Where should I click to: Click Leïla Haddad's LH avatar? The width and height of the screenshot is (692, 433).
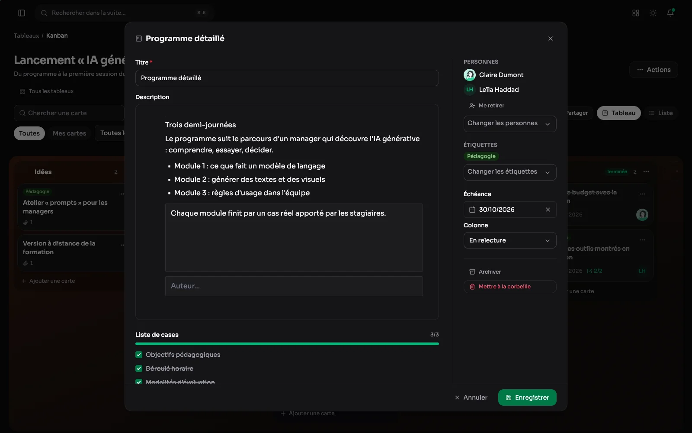pyautogui.click(x=470, y=90)
